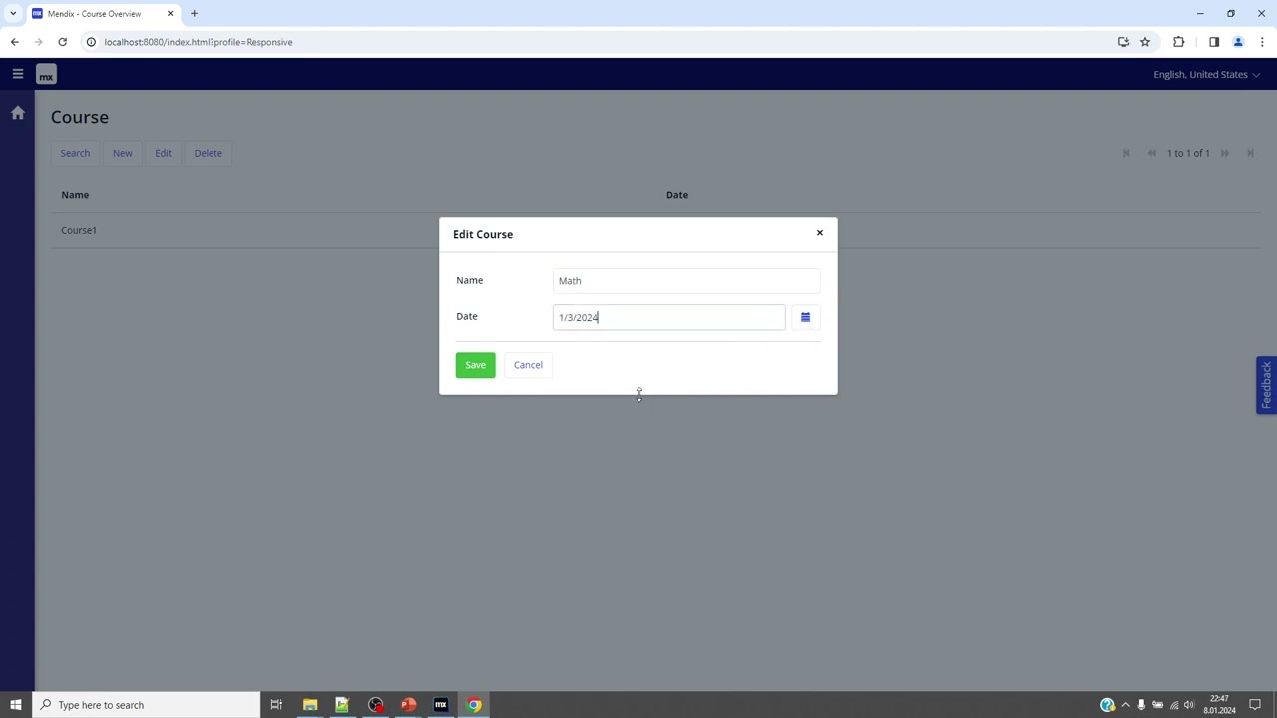The width and height of the screenshot is (1277, 718).
Task: Go back in browser history
Action: [x=14, y=42]
